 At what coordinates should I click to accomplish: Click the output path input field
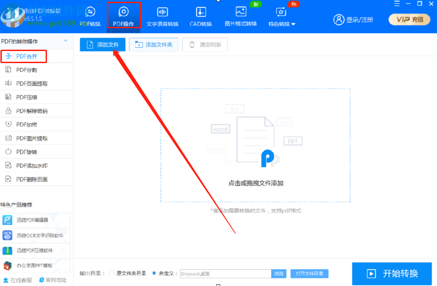(225, 273)
